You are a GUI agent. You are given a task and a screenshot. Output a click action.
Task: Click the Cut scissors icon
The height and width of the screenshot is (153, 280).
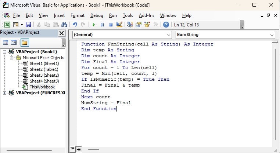click(39, 25)
